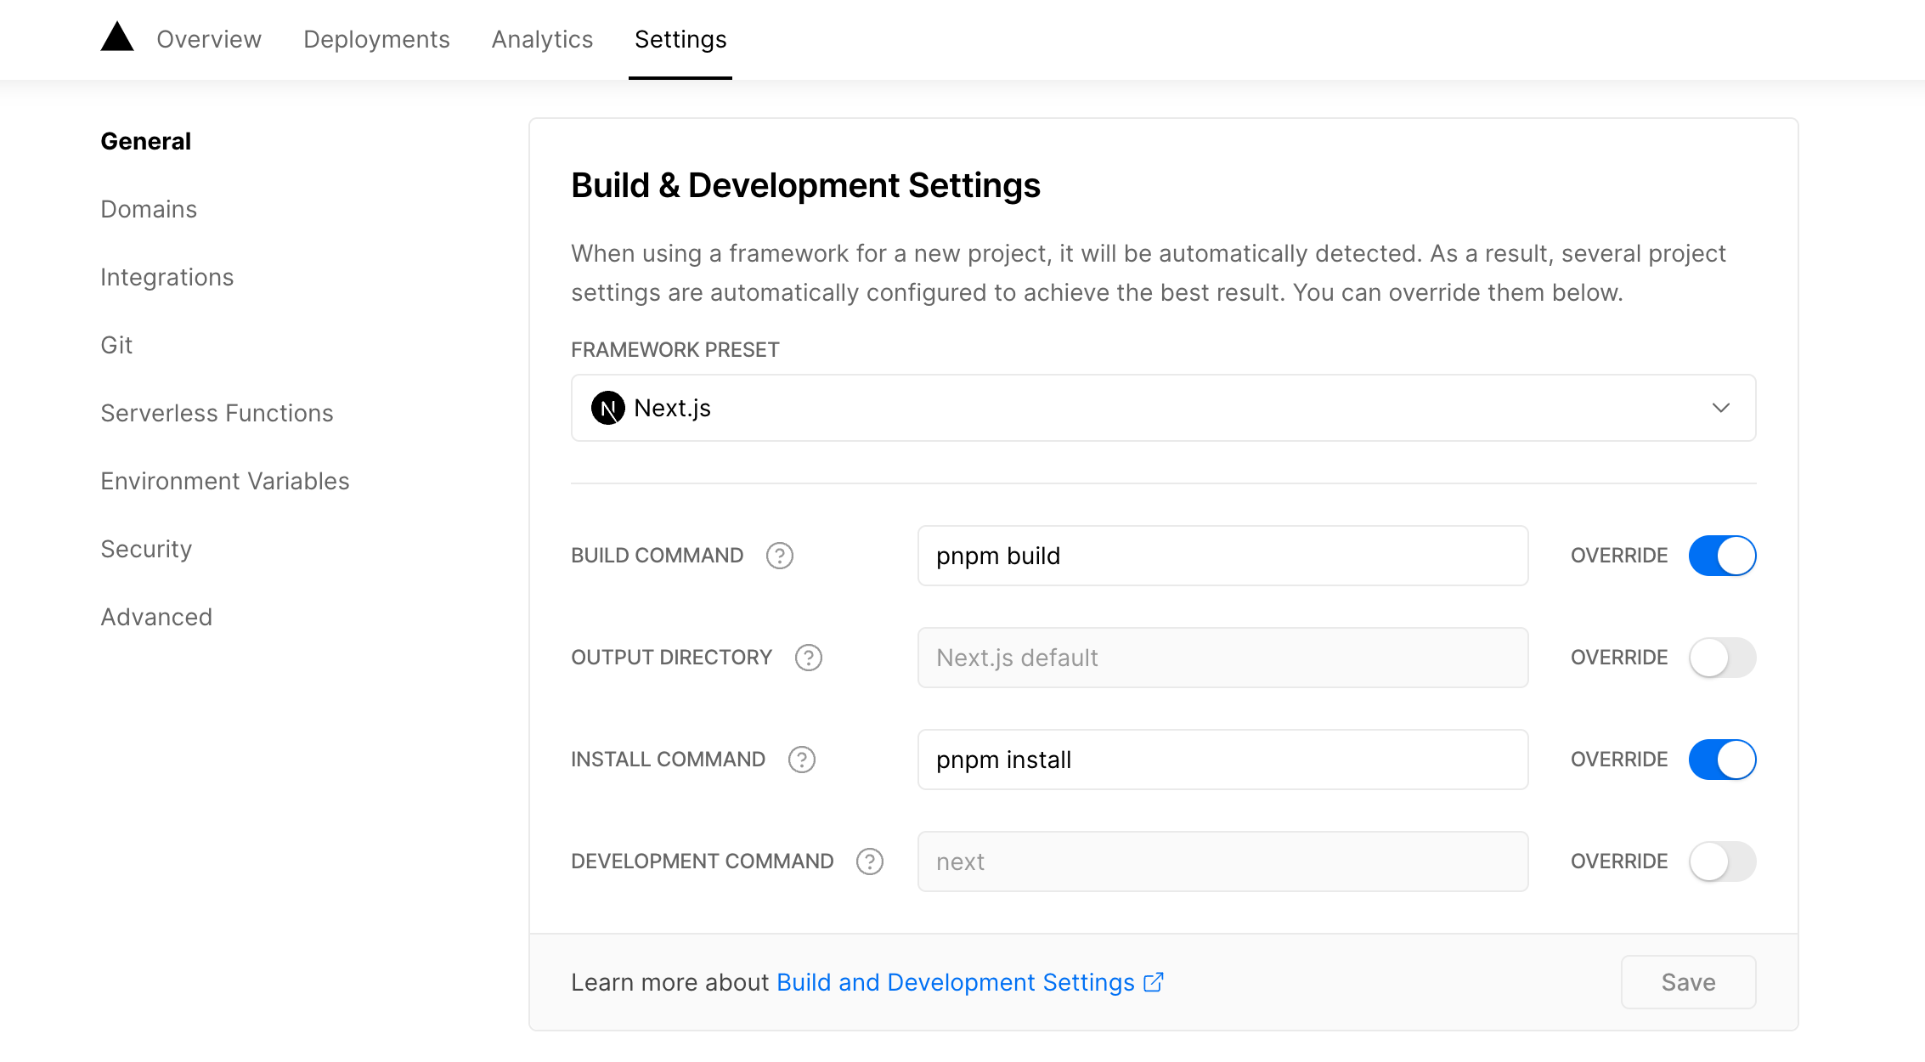Open Development Command help tooltip
The height and width of the screenshot is (1062, 1925).
pos(868,861)
